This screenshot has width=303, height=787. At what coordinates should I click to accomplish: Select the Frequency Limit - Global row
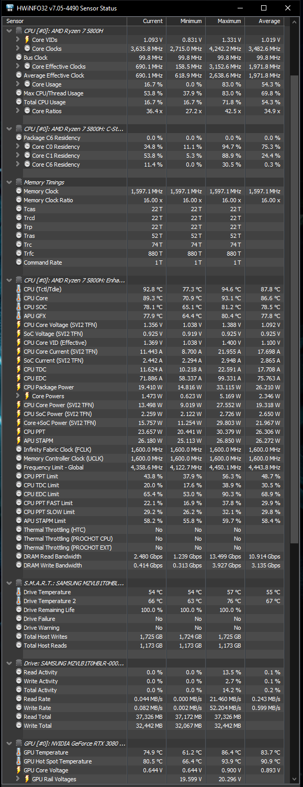click(143, 467)
